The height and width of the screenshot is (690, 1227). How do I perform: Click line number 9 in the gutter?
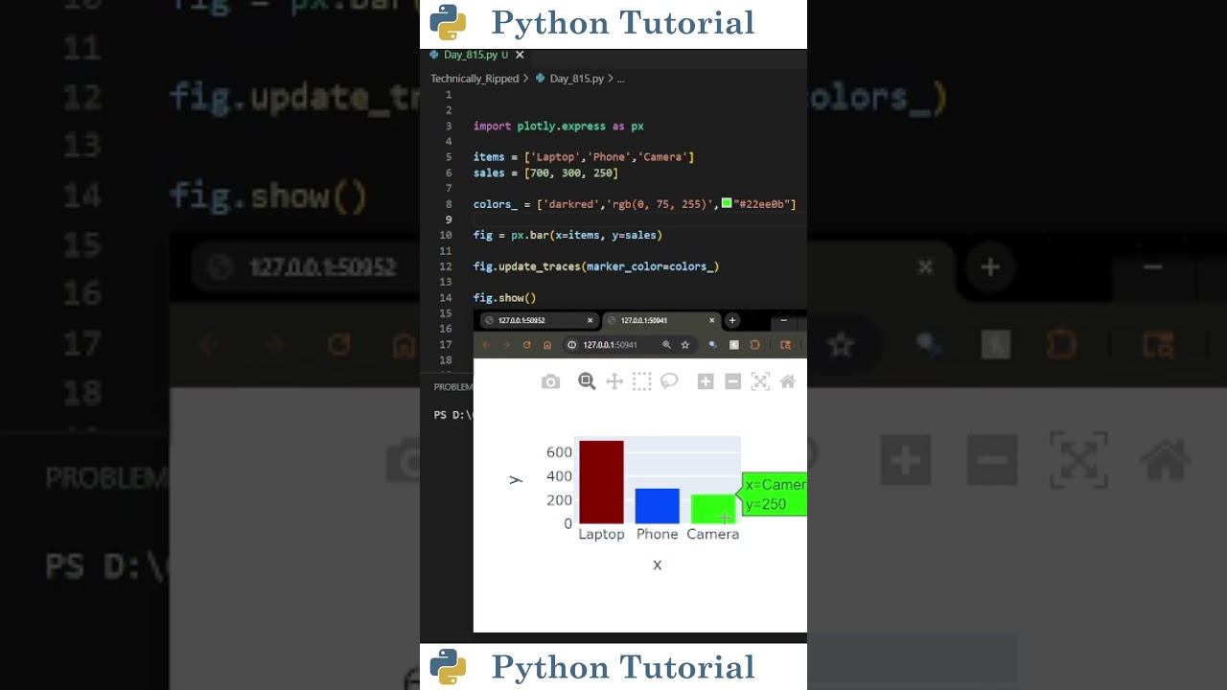click(448, 219)
